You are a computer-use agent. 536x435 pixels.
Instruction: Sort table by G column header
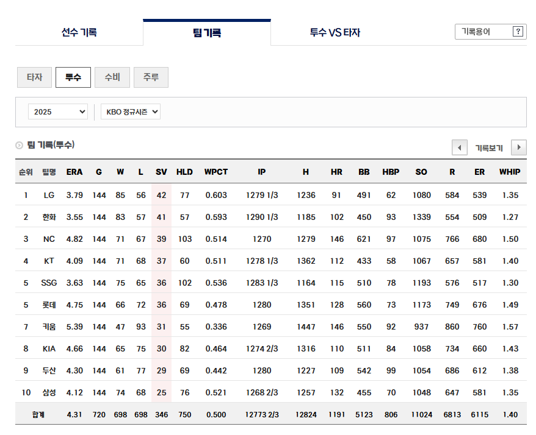pos(99,172)
